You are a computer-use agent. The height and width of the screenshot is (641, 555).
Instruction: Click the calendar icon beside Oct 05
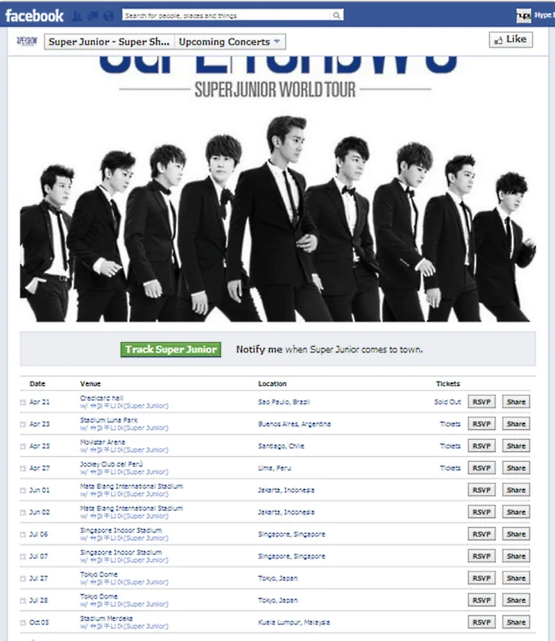23,623
